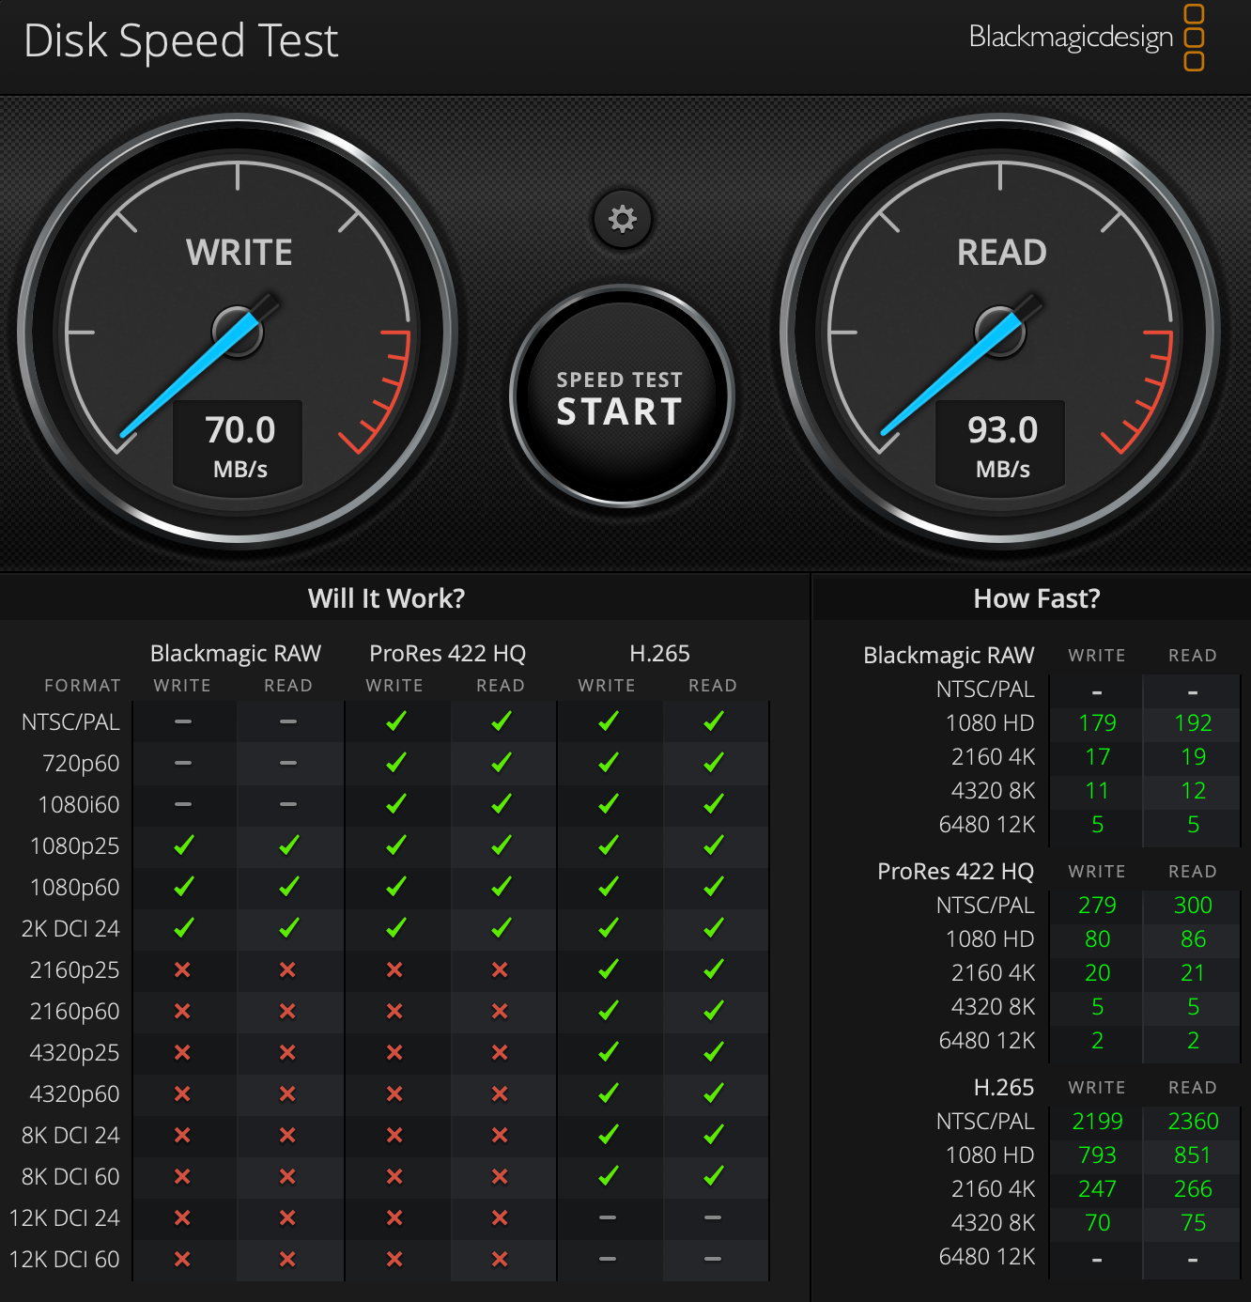This screenshot has height=1302, width=1251.
Task: Click H.265 NTSC/PAL write value 2199
Action: pos(1097,1121)
